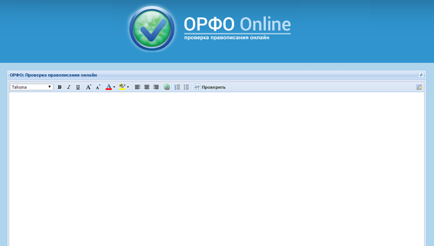Expand the highlight color dropdown arrow
This screenshot has width=434, height=246.
click(x=128, y=87)
